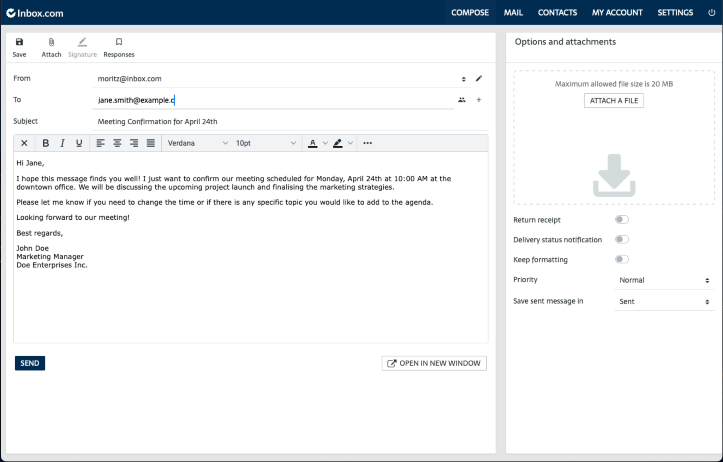Open saved Responses
Screen dimensions: 723x462
[119, 47]
